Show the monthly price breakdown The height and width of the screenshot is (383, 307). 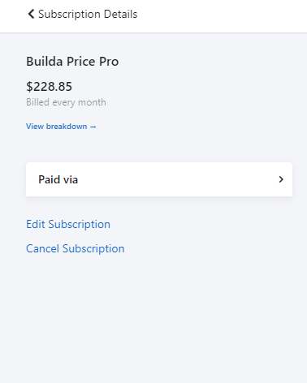(61, 127)
